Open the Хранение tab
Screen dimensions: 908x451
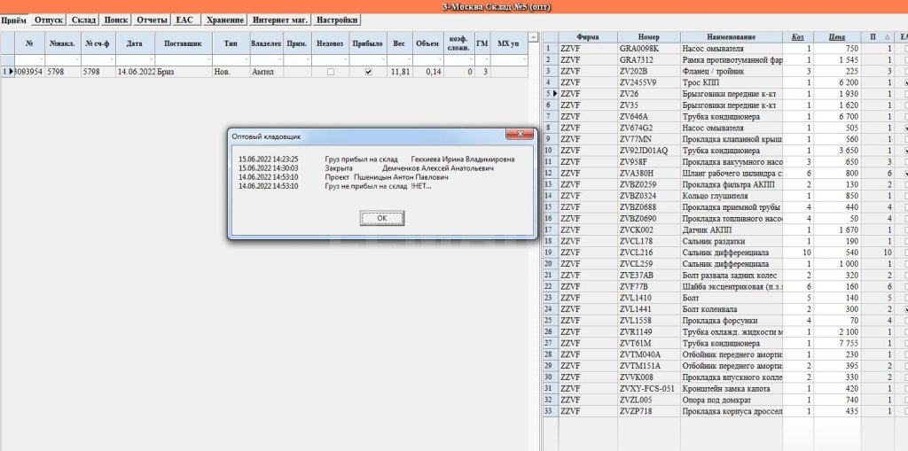pyautogui.click(x=224, y=19)
